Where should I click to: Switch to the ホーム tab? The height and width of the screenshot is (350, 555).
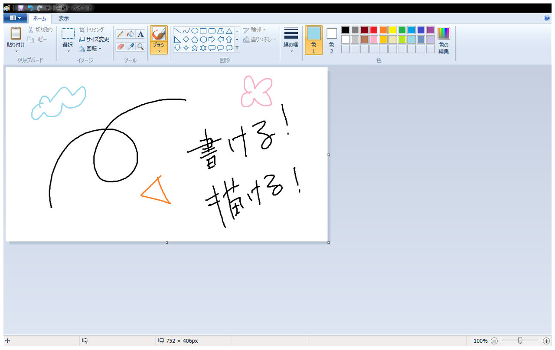39,18
